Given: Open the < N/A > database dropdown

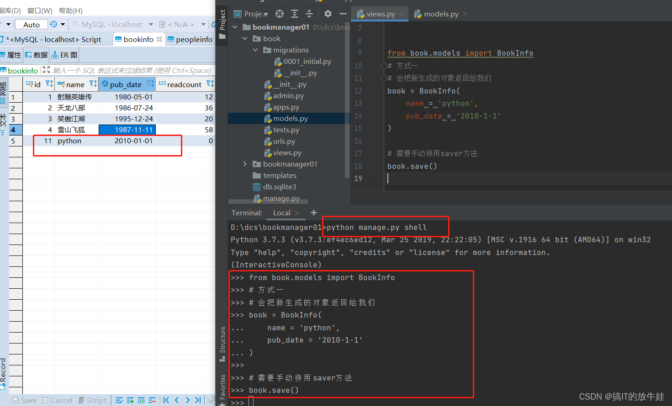Looking at the screenshot, I should click(x=203, y=25).
